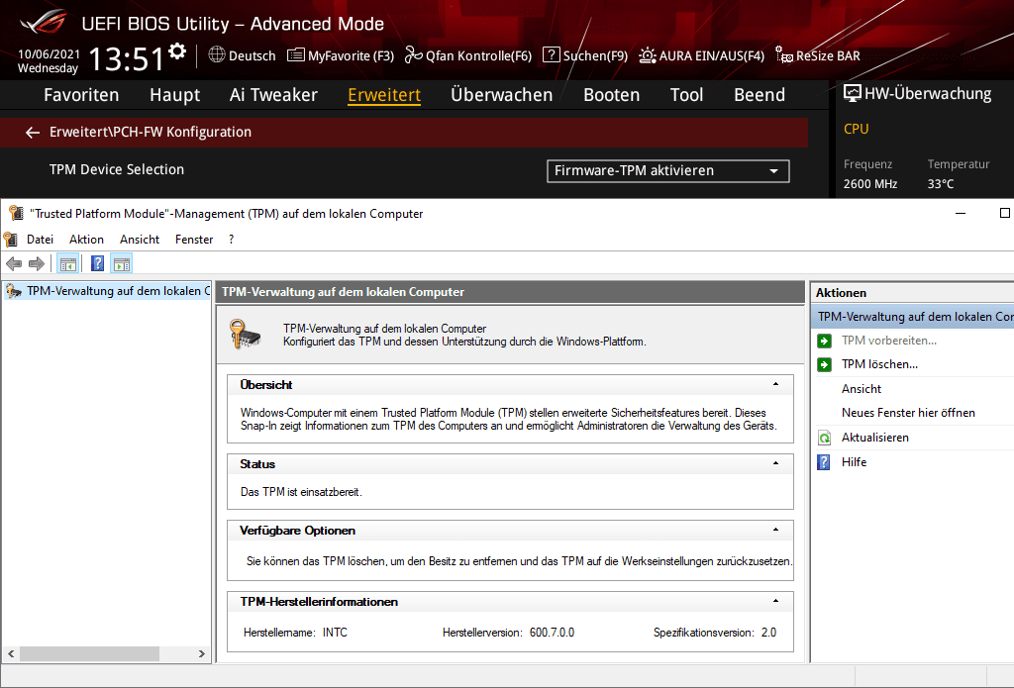
Task: Click Herstellerversion value 600.7.0.0
Action: coord(552,633)
